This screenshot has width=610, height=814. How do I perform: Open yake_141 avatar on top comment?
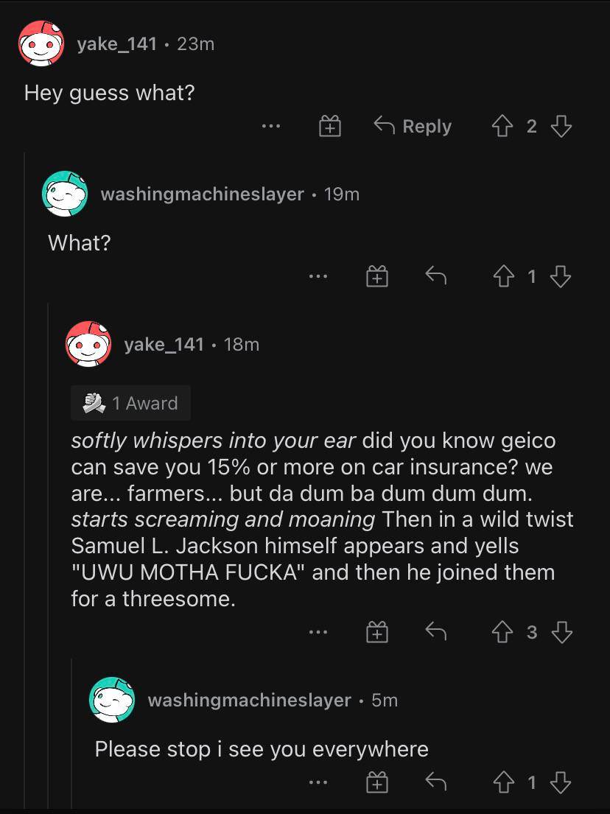point(41,43)
